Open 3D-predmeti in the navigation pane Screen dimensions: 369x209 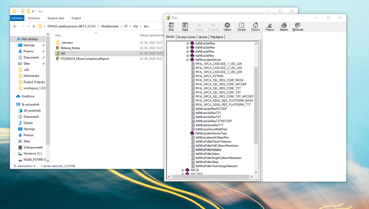[32, 111]
